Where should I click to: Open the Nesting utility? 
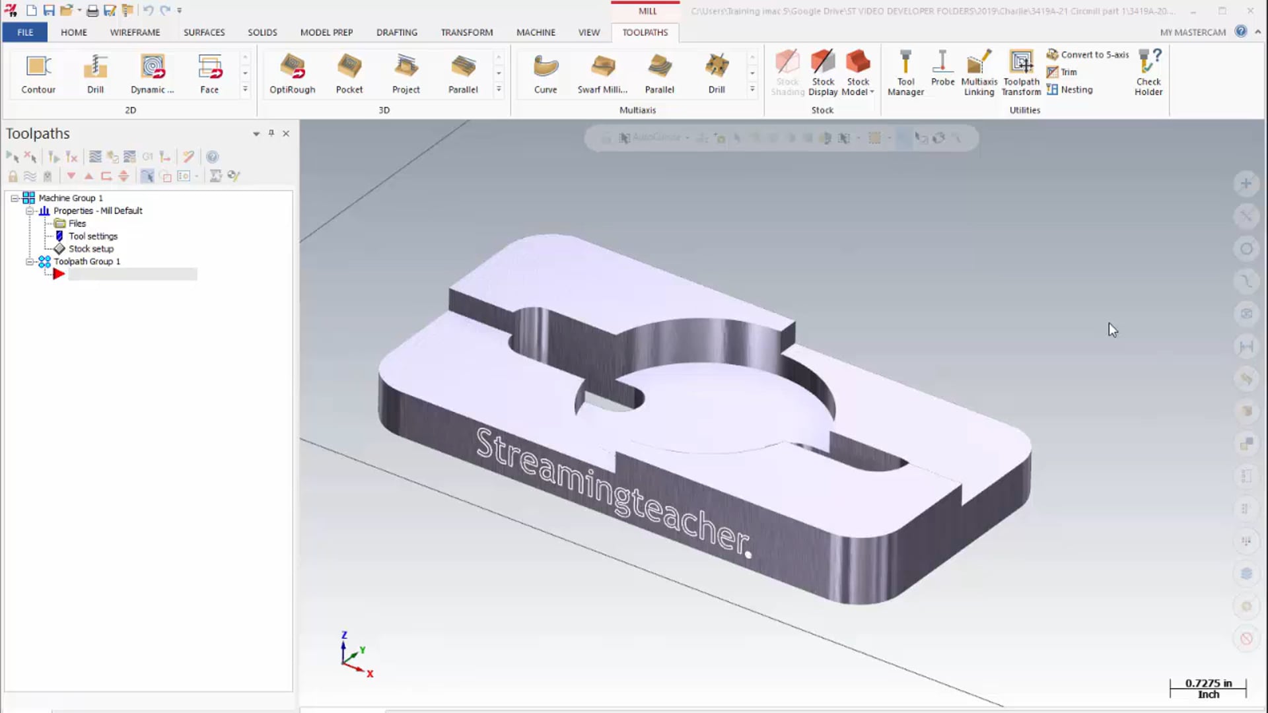(x=1069, y=90)
